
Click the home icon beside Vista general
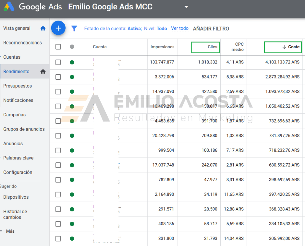[x=43, y=29]
